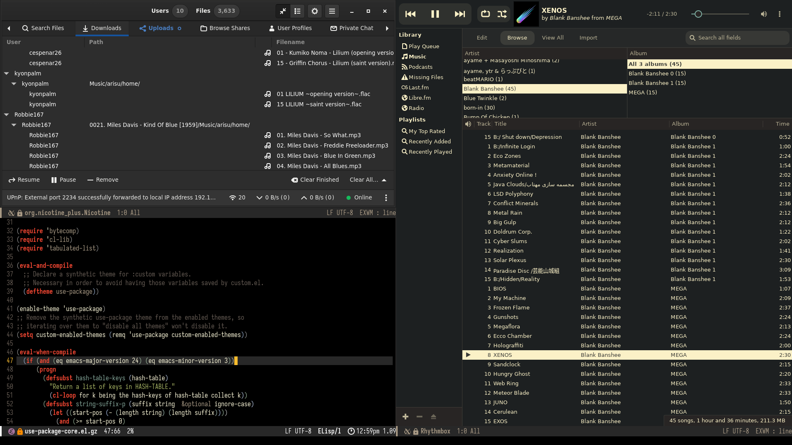Click the Clear Finished button

(x=315, y=180)
